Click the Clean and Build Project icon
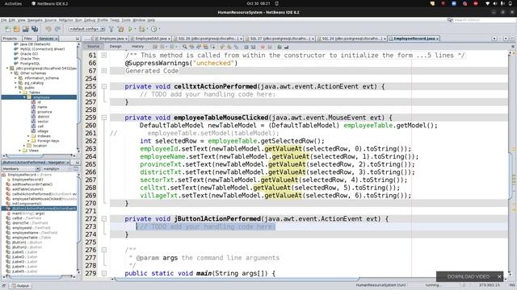 120,29
